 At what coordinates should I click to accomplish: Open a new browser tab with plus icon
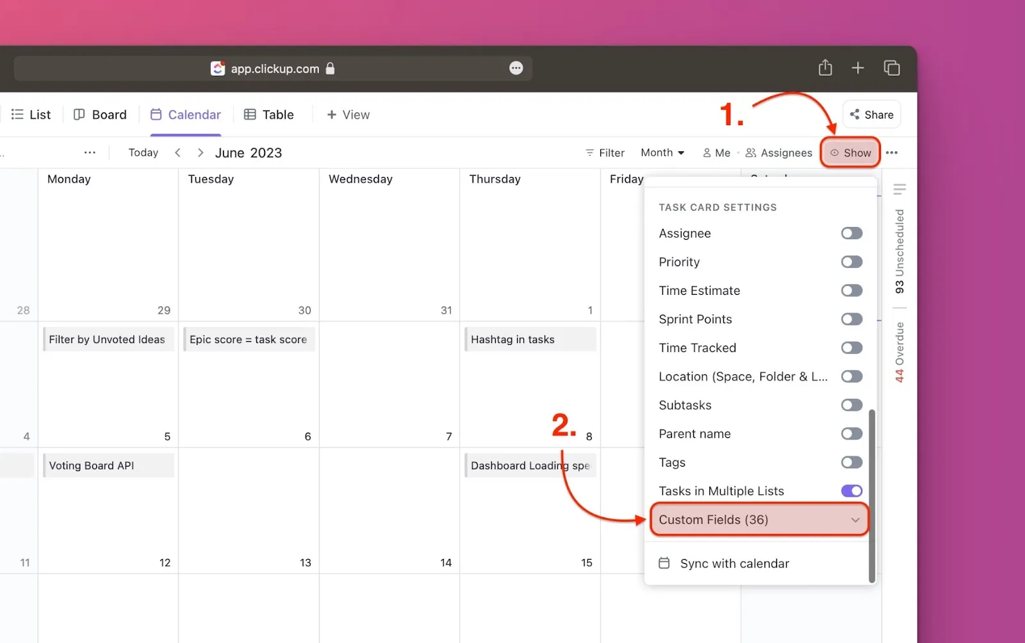point(858,68)
